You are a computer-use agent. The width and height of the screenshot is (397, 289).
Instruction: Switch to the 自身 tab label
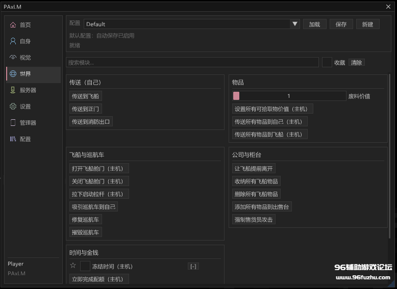pos(26,41)
